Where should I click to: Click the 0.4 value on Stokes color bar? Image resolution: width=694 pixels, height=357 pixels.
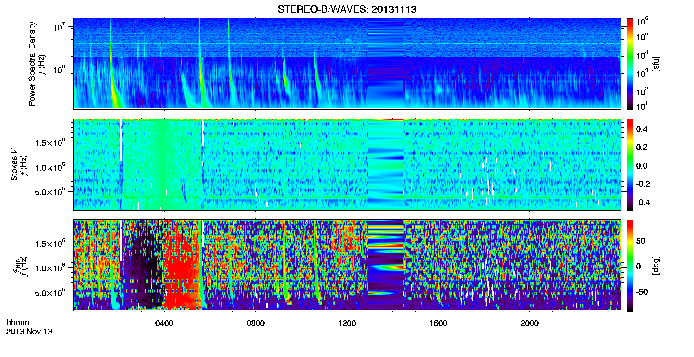(x=642, y=129)
